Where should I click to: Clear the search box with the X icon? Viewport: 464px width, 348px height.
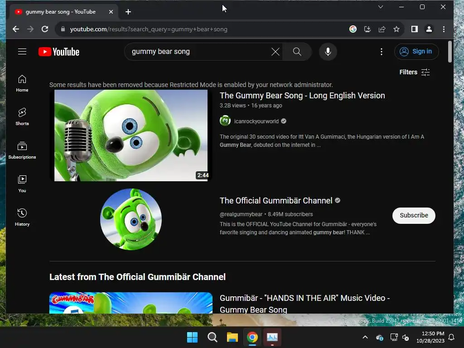tap(275, 52)
